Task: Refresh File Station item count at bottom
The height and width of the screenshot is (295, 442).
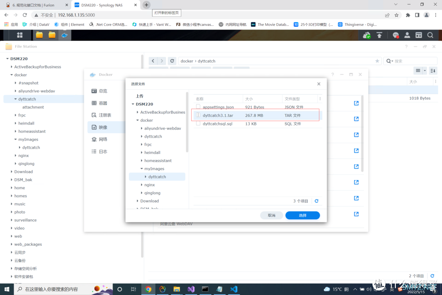Action: (x=433, y=276)
